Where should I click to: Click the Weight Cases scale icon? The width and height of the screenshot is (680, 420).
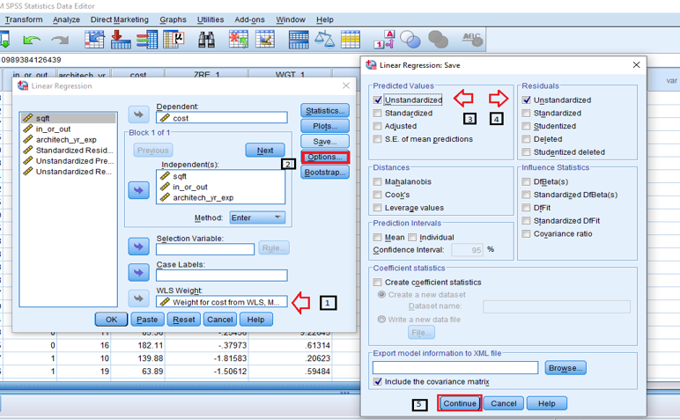[x=325, y=40]
